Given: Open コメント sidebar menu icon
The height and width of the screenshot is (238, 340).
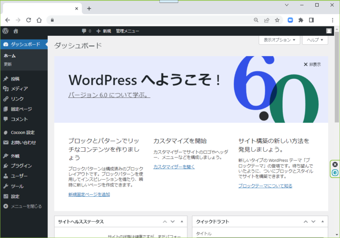Looking at the screenshot, I should point(6,119).
